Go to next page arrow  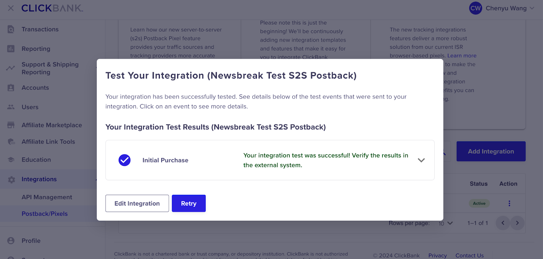pos(517,223)
